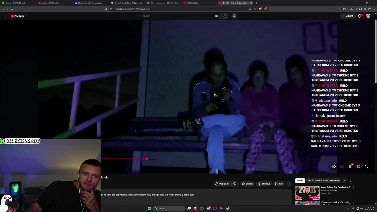Open Brave VPN shield icon
377x212 pixels.
tap(369, 9)
